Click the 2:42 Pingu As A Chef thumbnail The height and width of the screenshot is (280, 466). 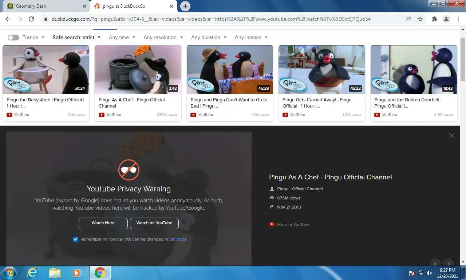coord(138,70)
